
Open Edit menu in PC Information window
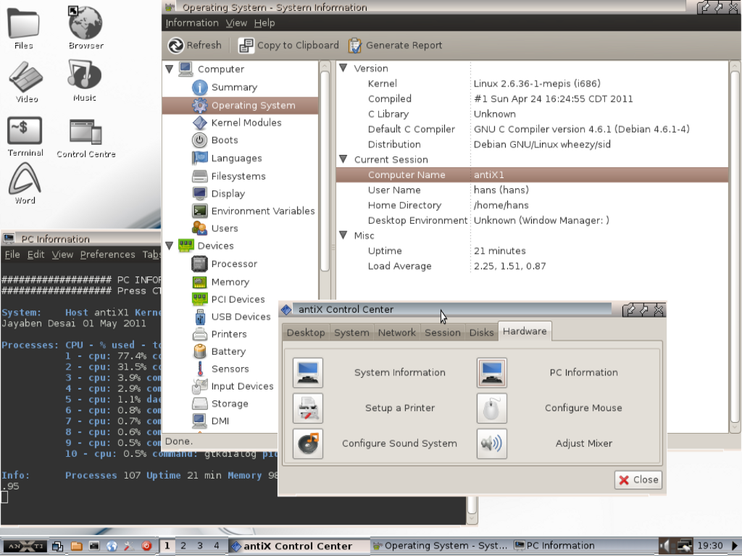click(36, 255)
